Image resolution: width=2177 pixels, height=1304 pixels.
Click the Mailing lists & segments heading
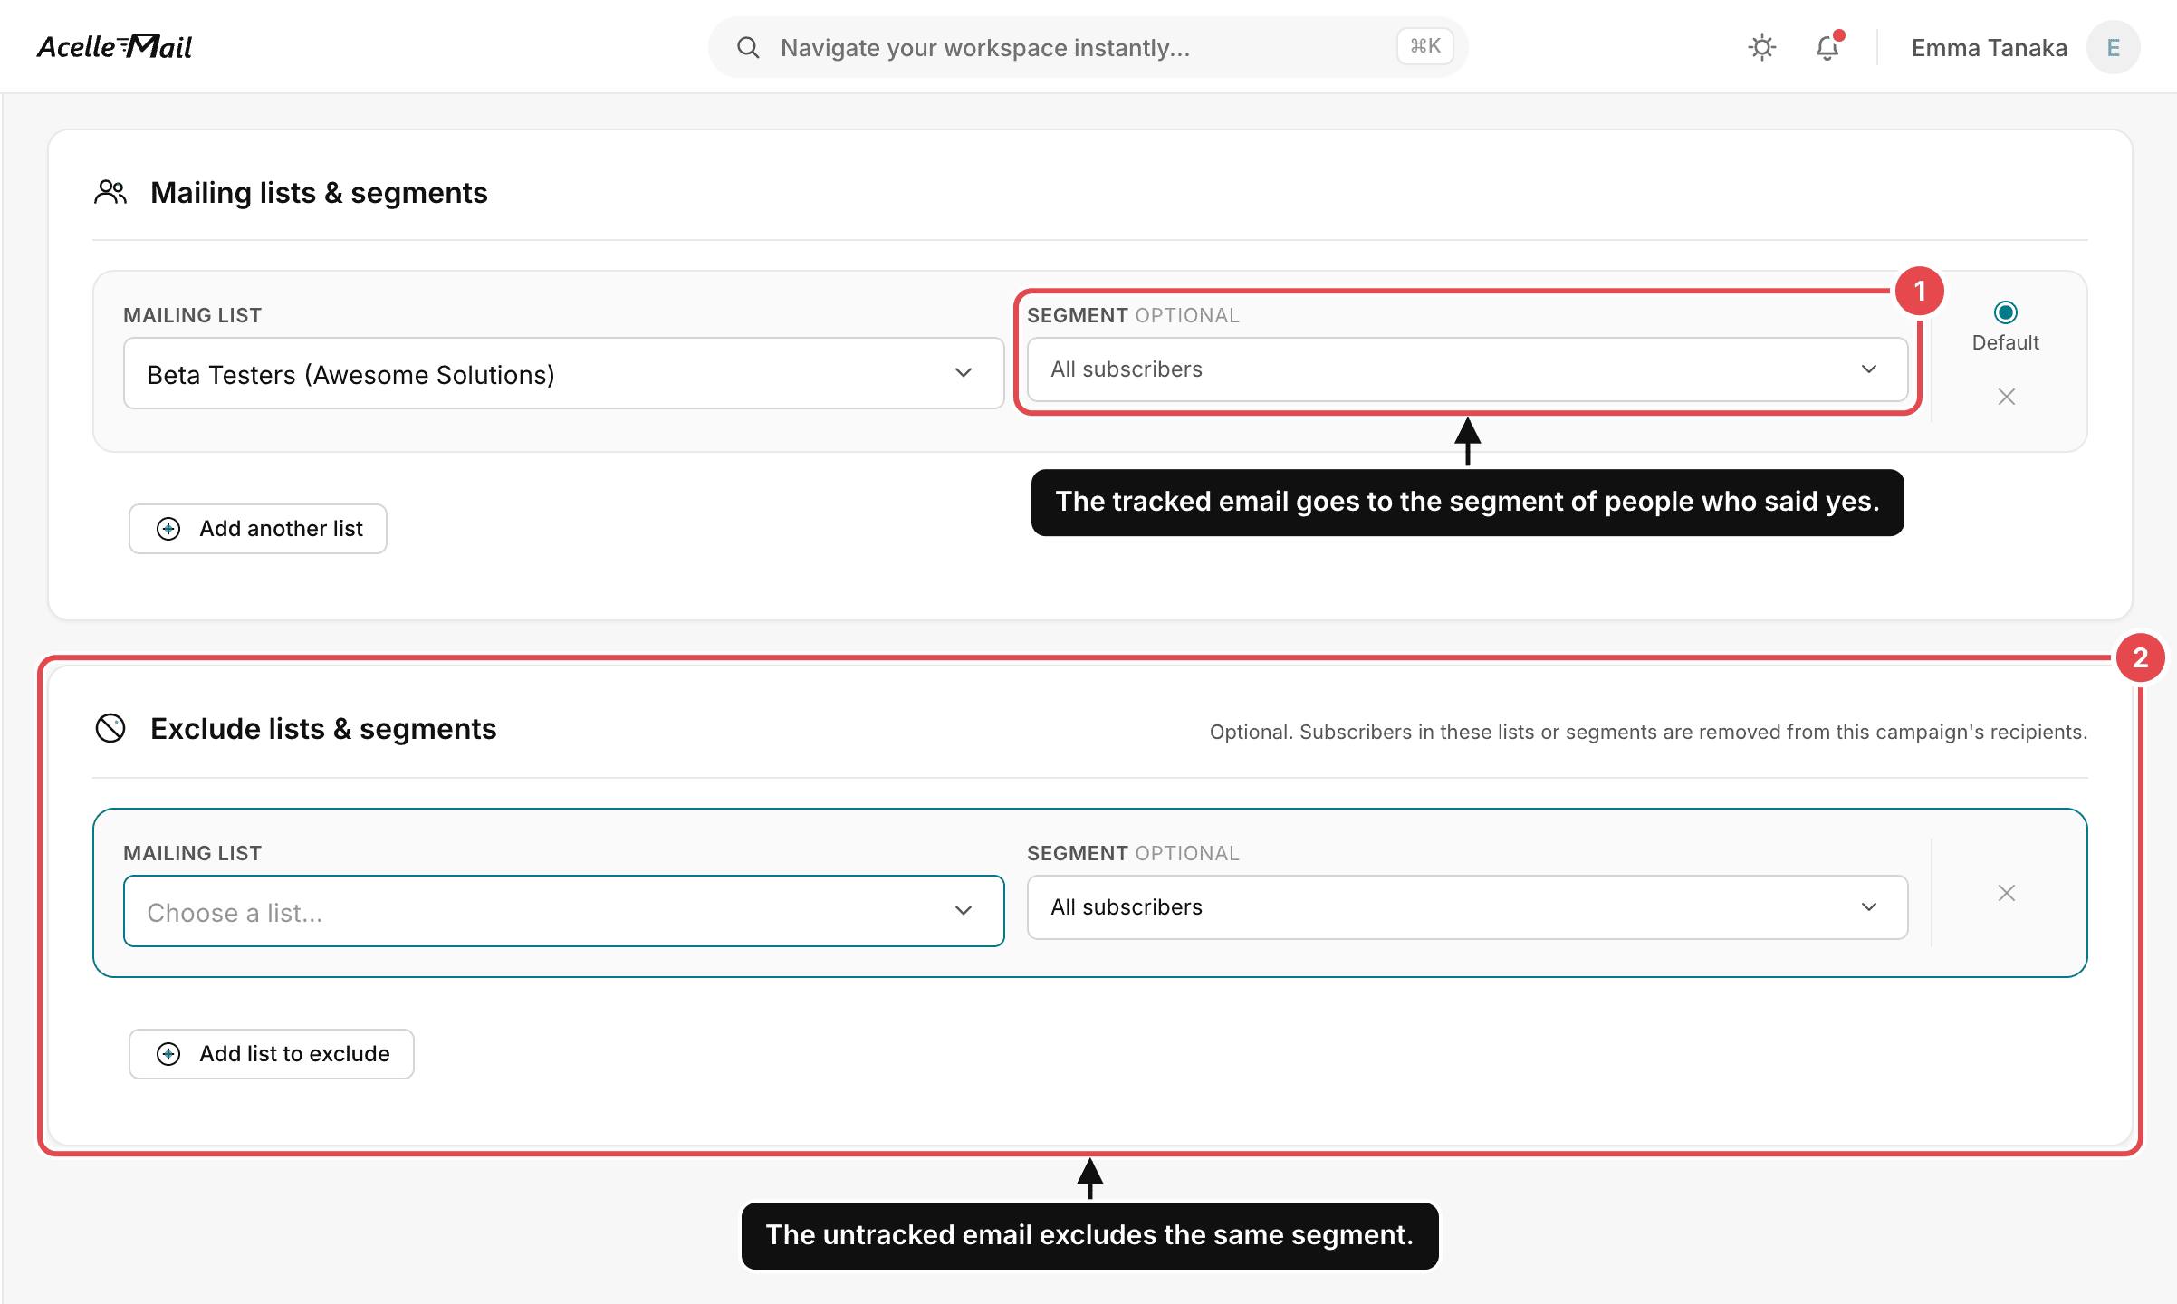click(x=319, y=193)
